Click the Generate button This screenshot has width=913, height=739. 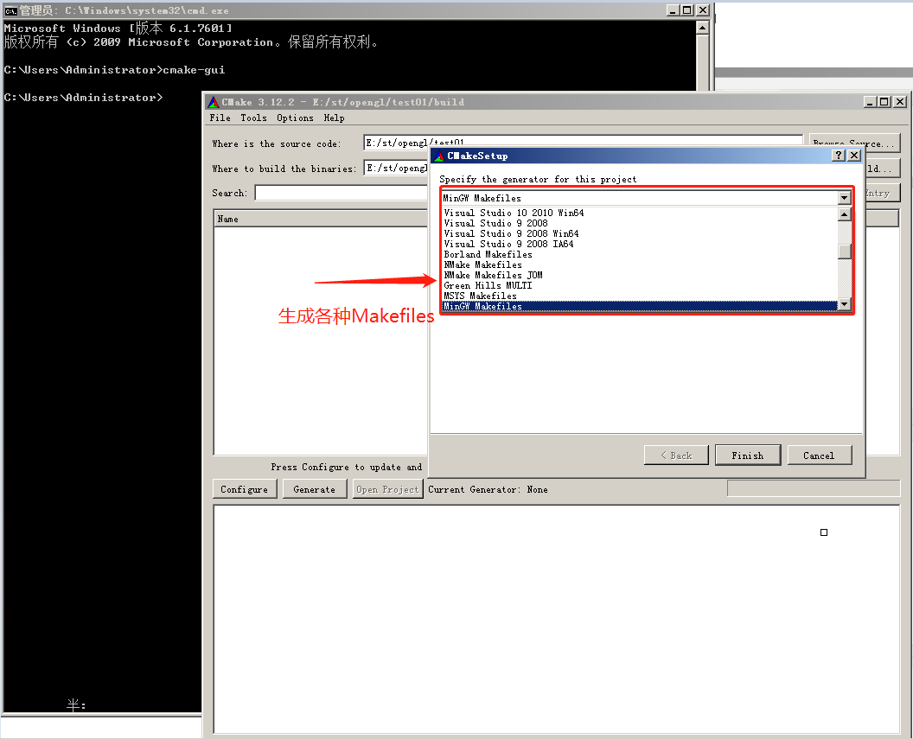point(315,489)
